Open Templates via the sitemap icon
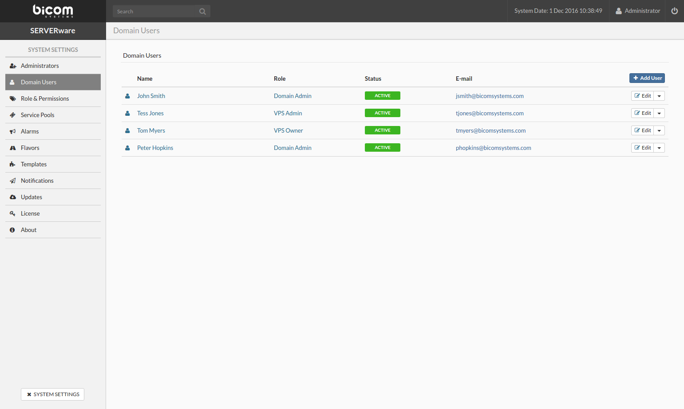 tap(12, 164)
